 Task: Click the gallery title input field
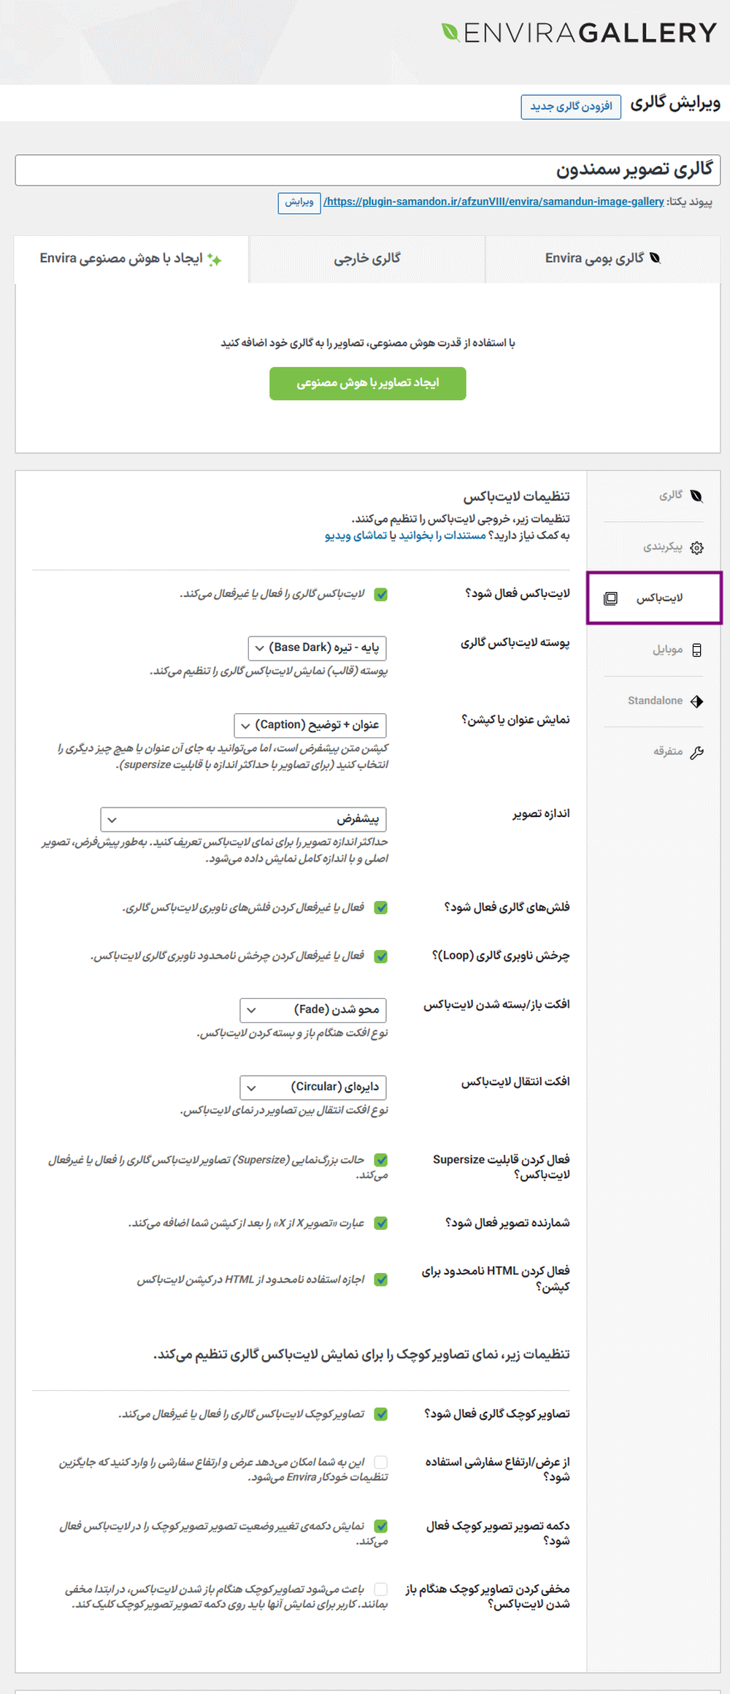pos(367,170)
